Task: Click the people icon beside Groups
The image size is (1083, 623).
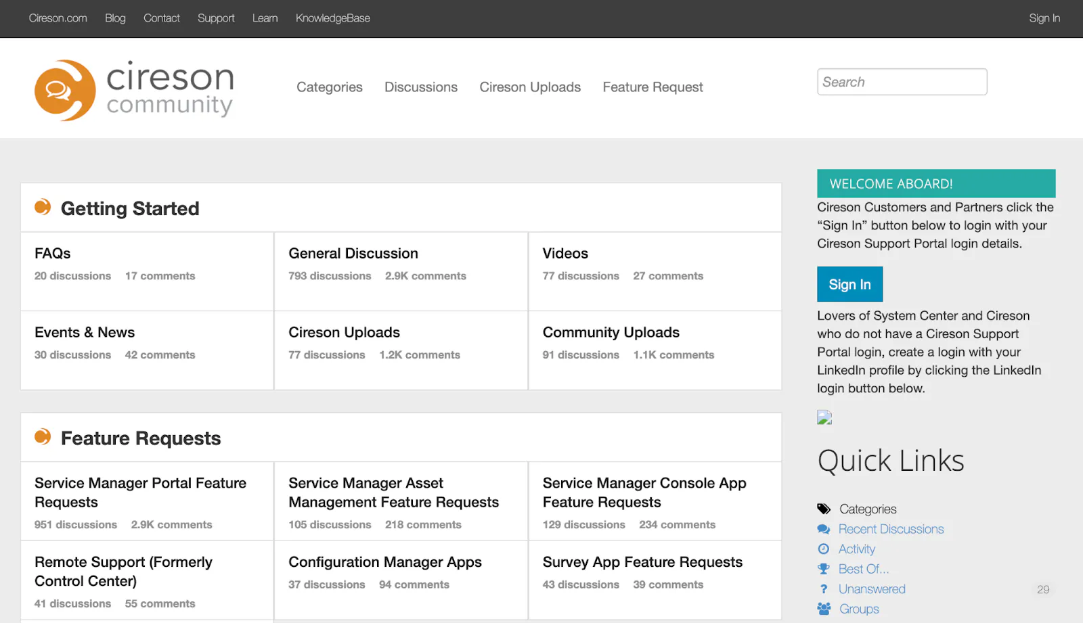Action: 824,609
